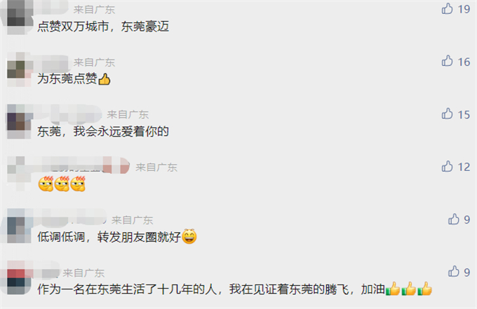Click the like count 15
The image size is (477, 309).
464,115
